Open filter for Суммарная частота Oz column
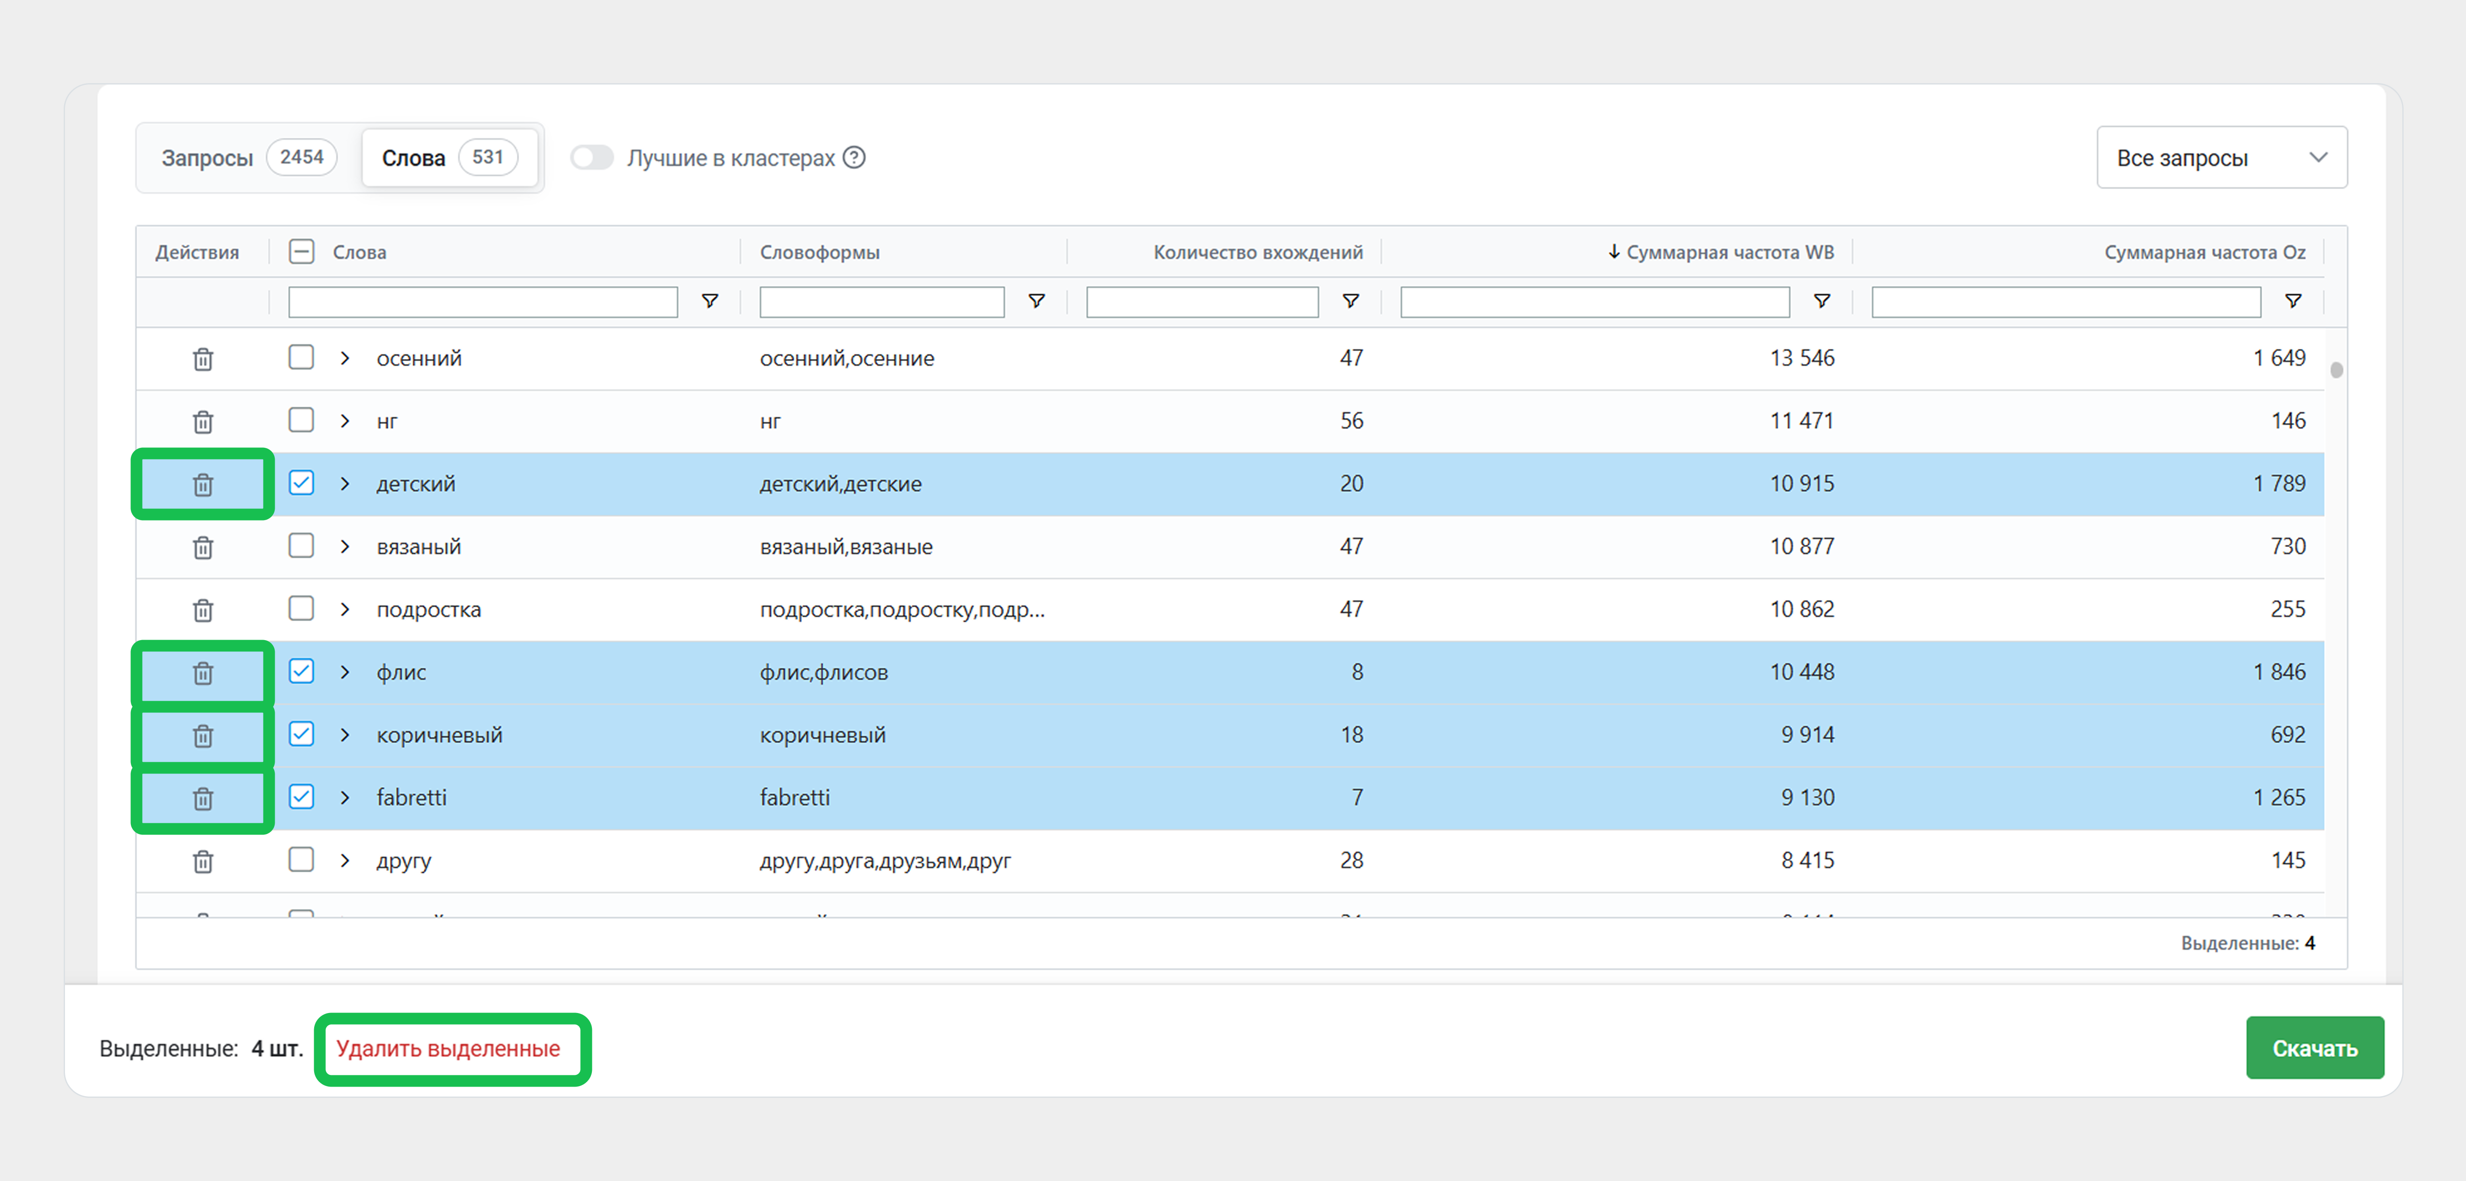 (x=2294, y=301)
